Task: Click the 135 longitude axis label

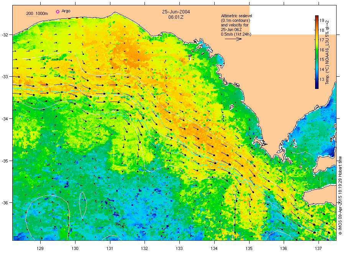Action: pos(249,248)
